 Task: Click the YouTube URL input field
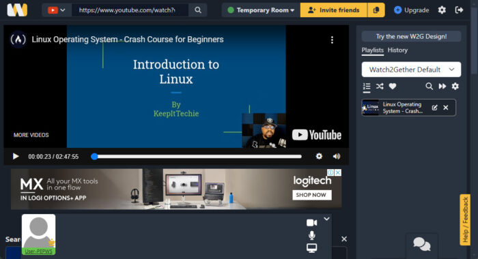[x=130, y=10]
